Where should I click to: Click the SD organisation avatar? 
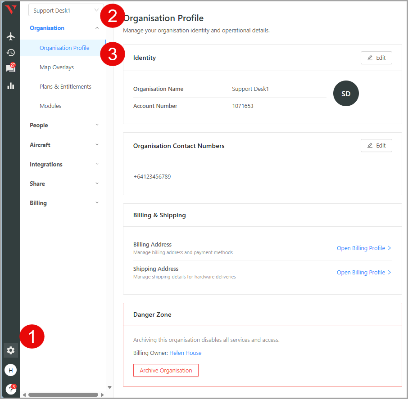tap(346, 94)
